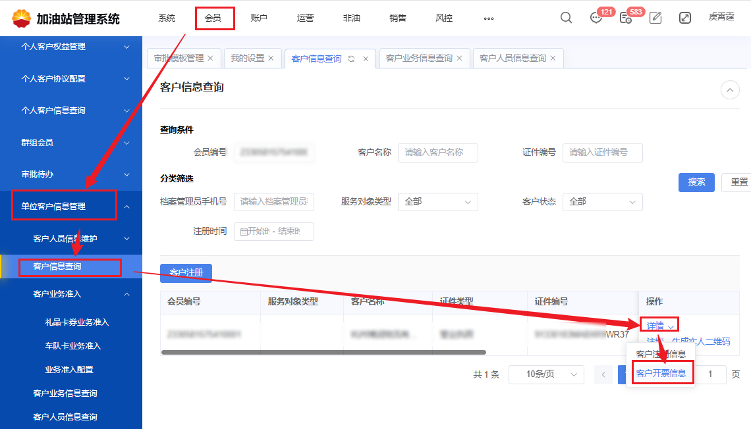751x429 pixels.
Task: Refresh the 客户信息查询 tab
Action: 352,59
